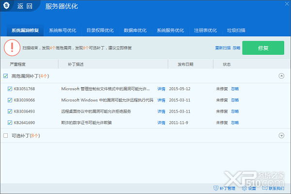Select the 注册表优化 tab

pyautogui.click(x=206, y=31)
